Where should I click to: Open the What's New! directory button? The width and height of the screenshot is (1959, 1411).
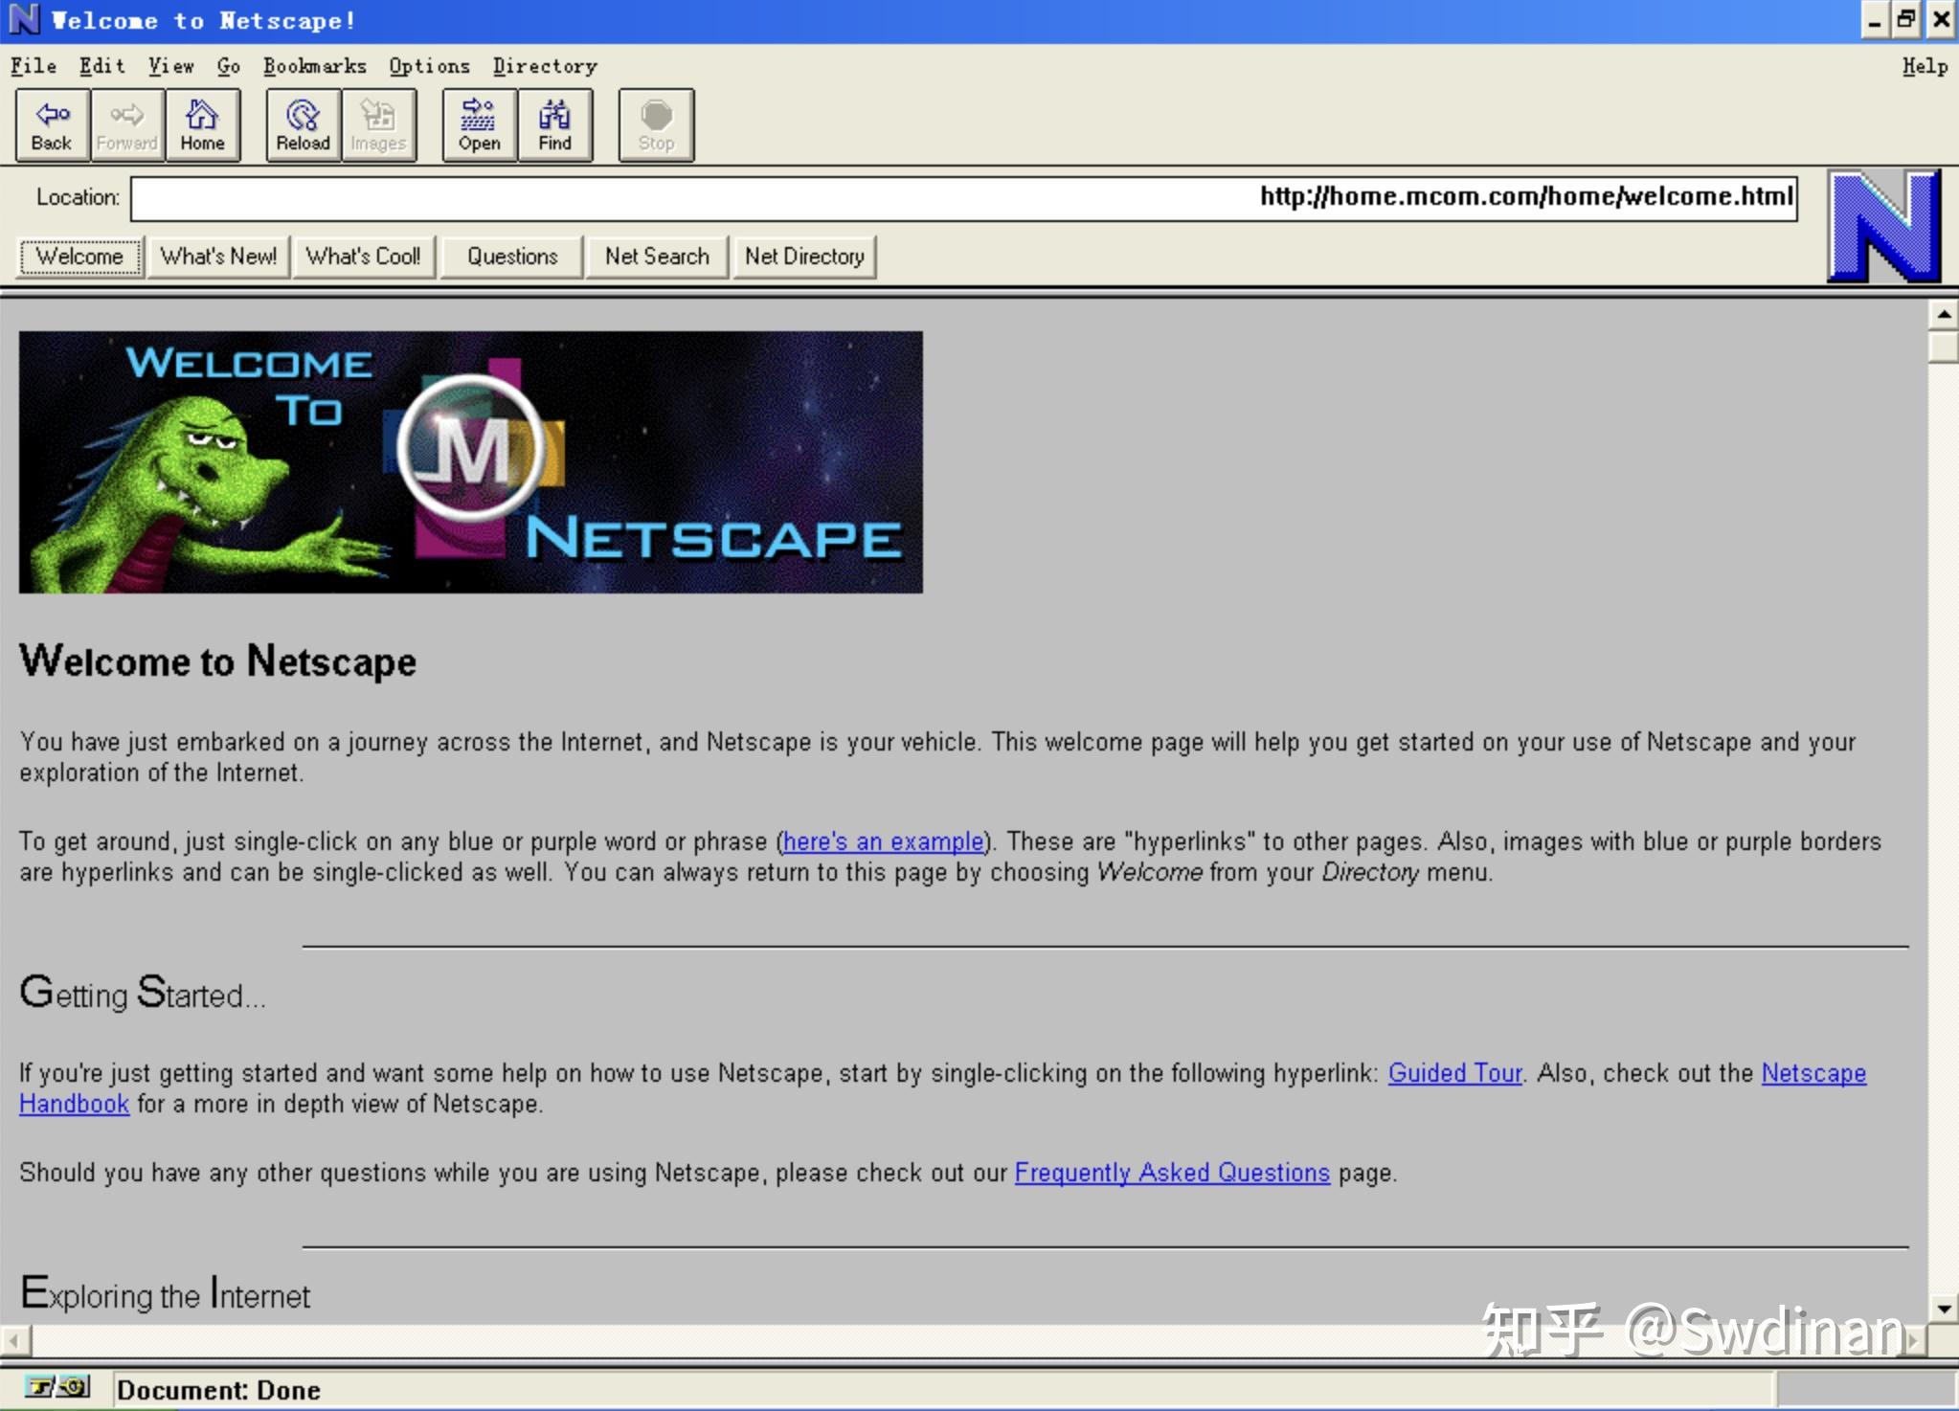(x=218, y=257)
